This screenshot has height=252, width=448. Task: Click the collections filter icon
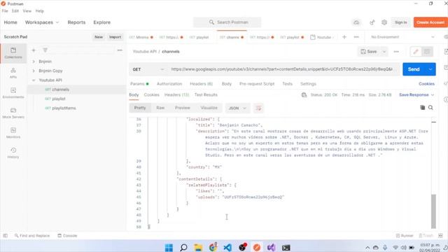[45, 50]
